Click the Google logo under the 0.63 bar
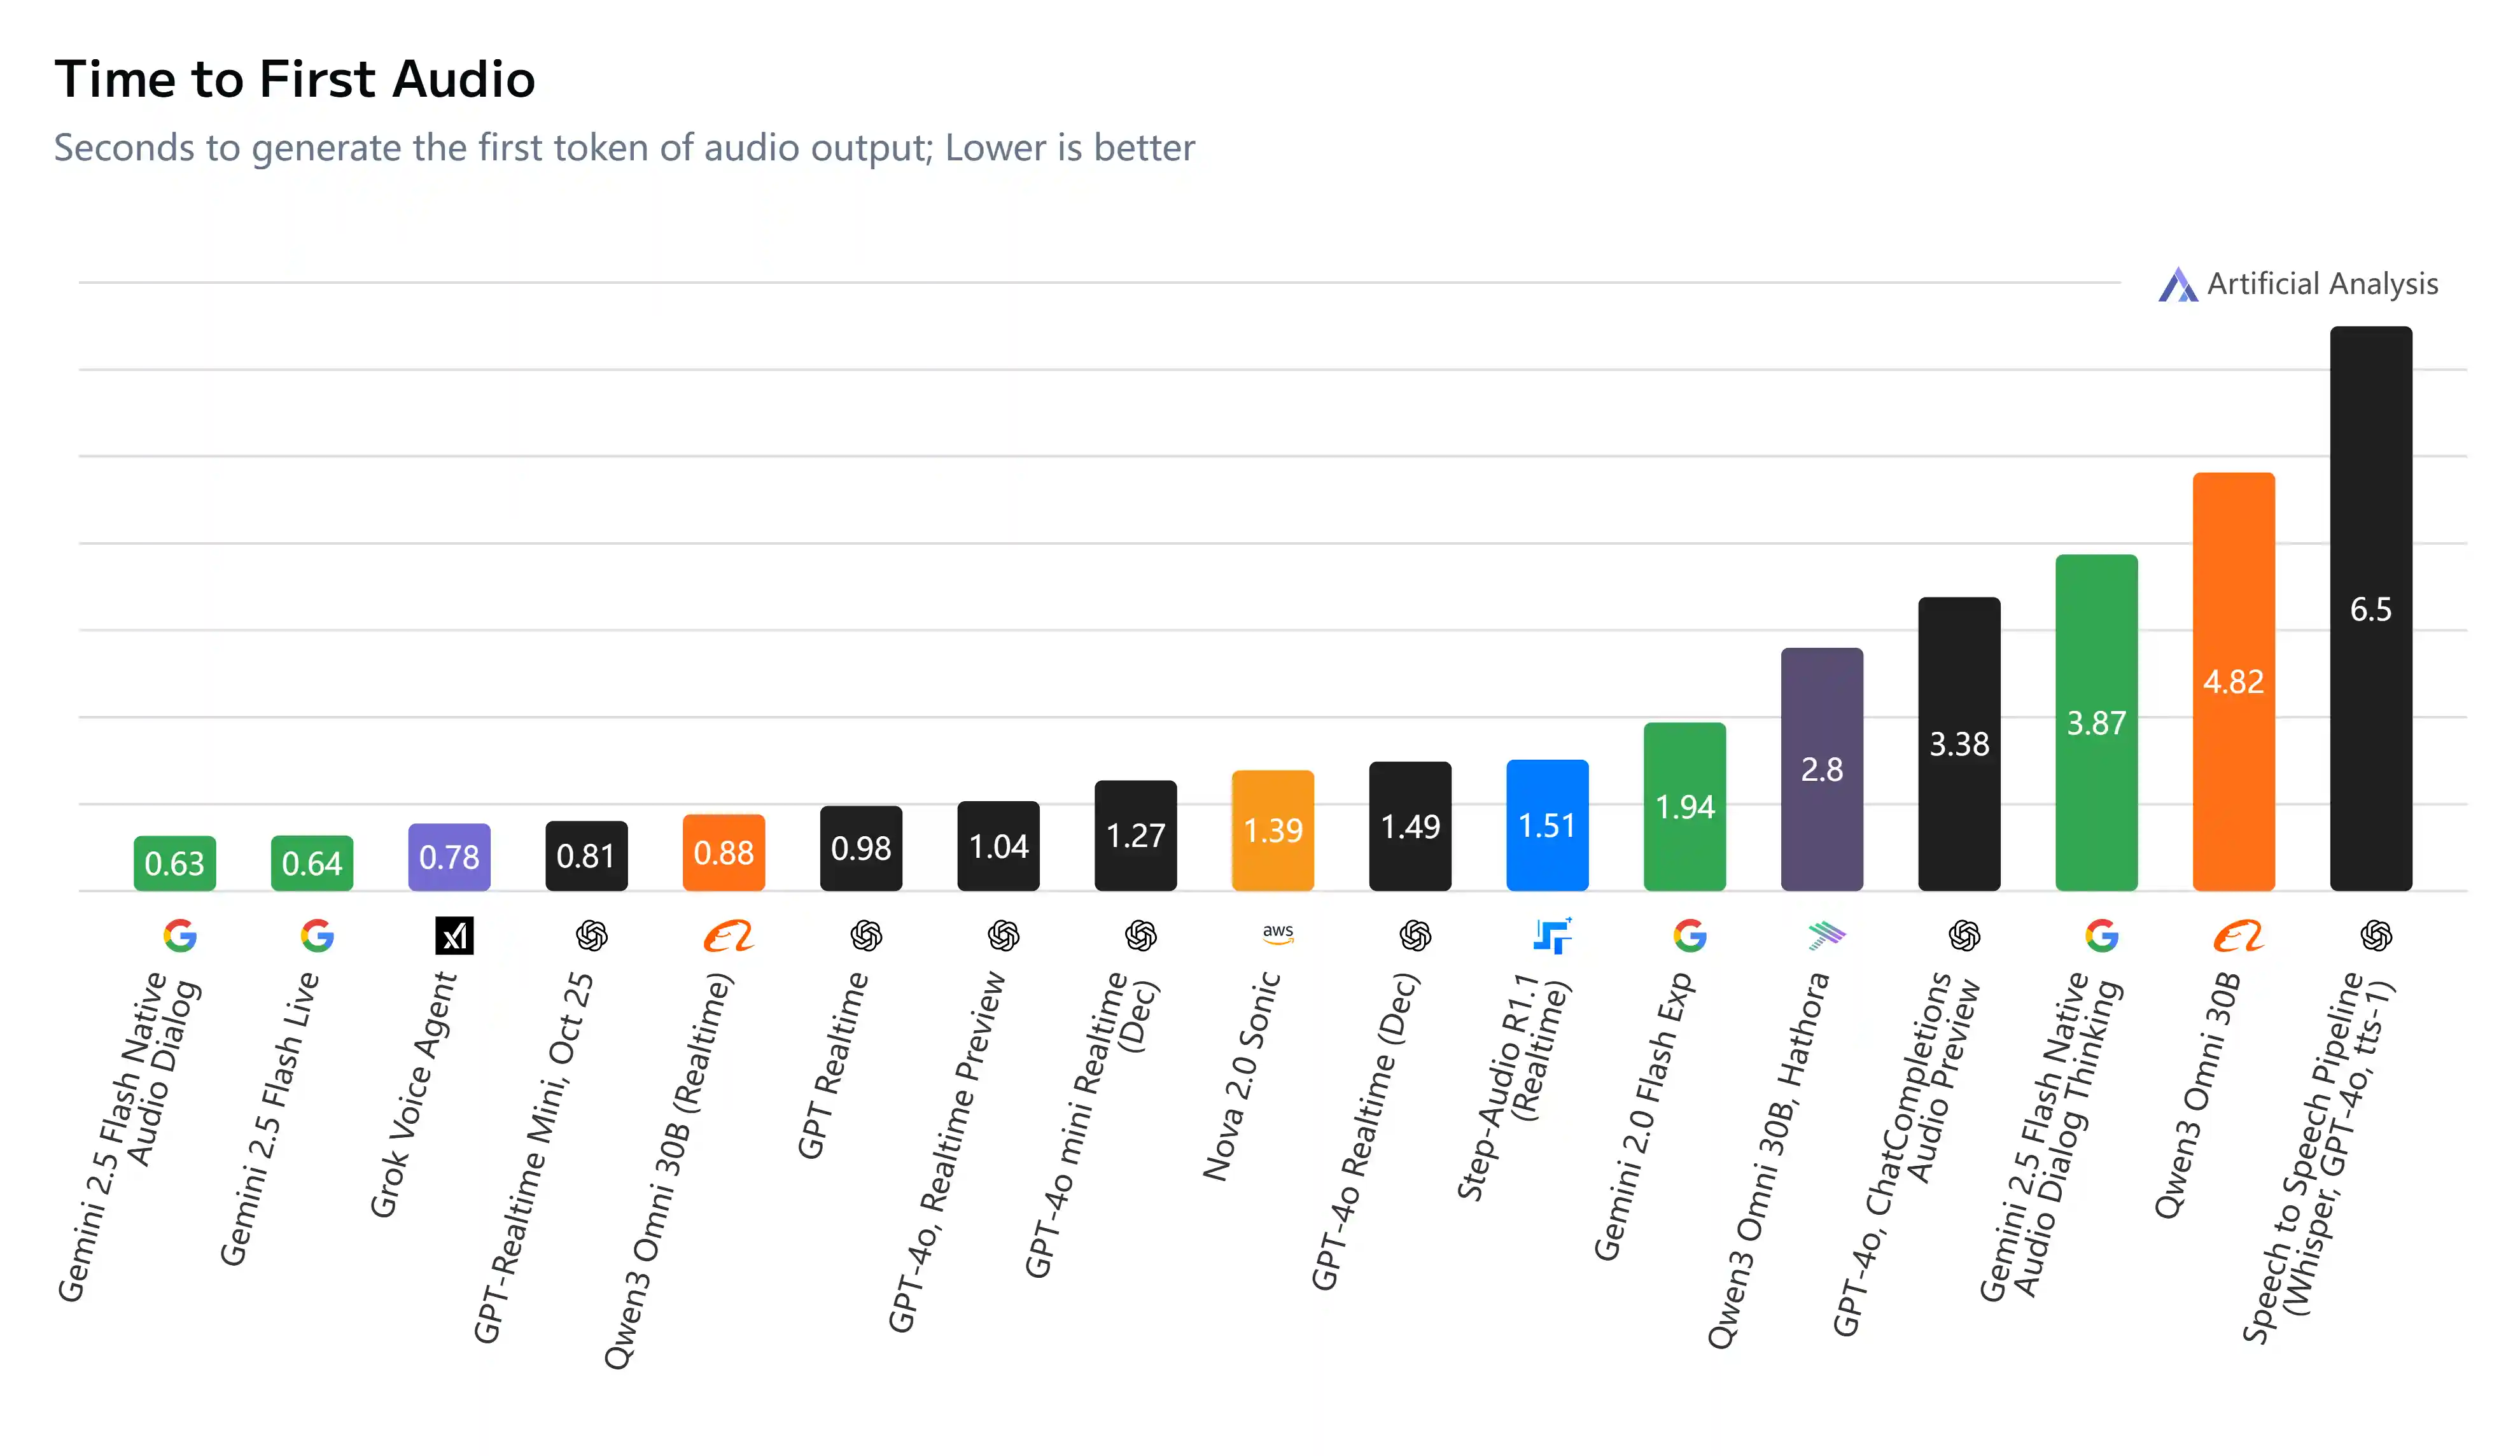 pyautogui.click(x=180, y=936)
